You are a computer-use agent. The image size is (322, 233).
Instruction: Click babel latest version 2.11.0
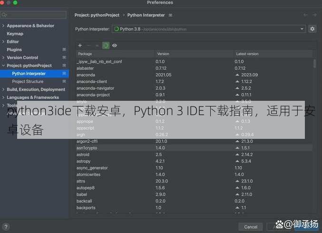[x=247, y=194]
